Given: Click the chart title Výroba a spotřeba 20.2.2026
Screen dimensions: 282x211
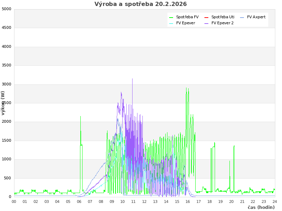Looking at the screenshot, I should click(x=141, y=4).
